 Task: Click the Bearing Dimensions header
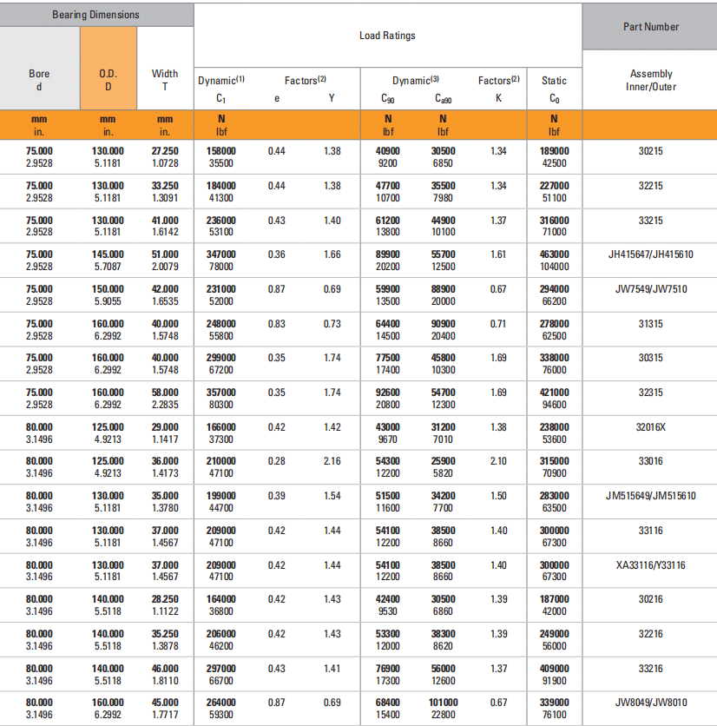(95, 15)
